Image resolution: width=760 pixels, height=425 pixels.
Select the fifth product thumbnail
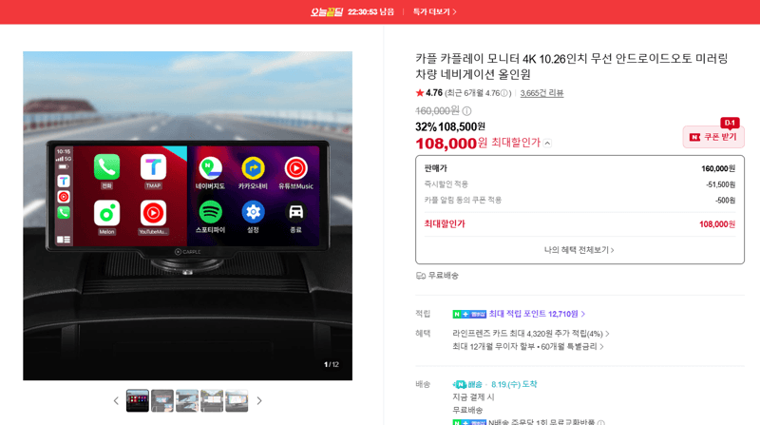click(237, 400)
